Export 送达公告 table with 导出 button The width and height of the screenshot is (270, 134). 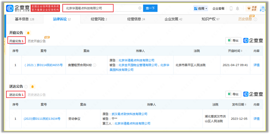pyautogui.click(x=233, y=94)
